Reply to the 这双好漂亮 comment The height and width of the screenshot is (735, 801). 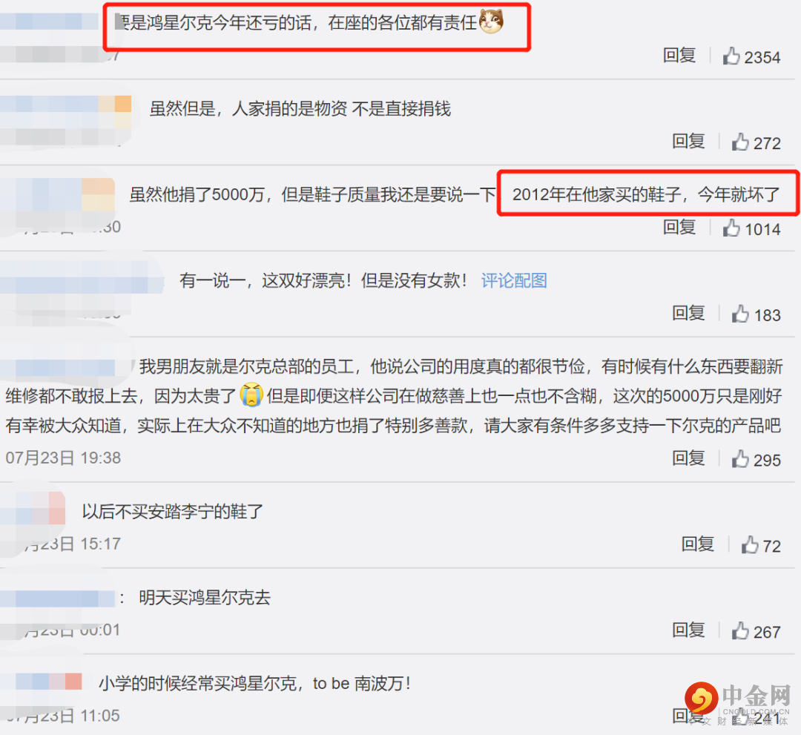688,313
